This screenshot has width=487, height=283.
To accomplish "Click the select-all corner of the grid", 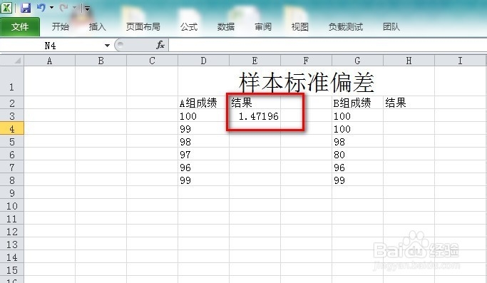I will (x=12, y=61).
